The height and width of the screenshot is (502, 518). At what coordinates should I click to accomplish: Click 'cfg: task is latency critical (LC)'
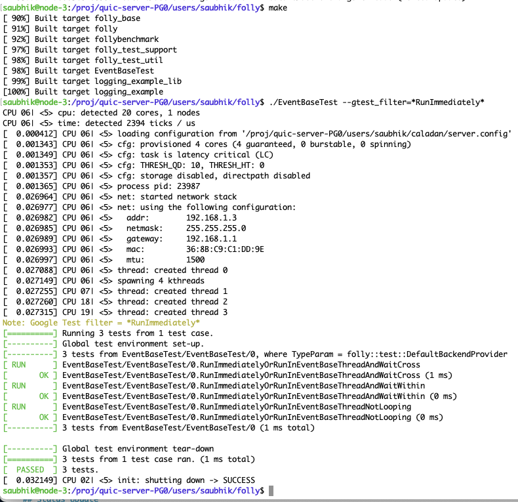195,155
